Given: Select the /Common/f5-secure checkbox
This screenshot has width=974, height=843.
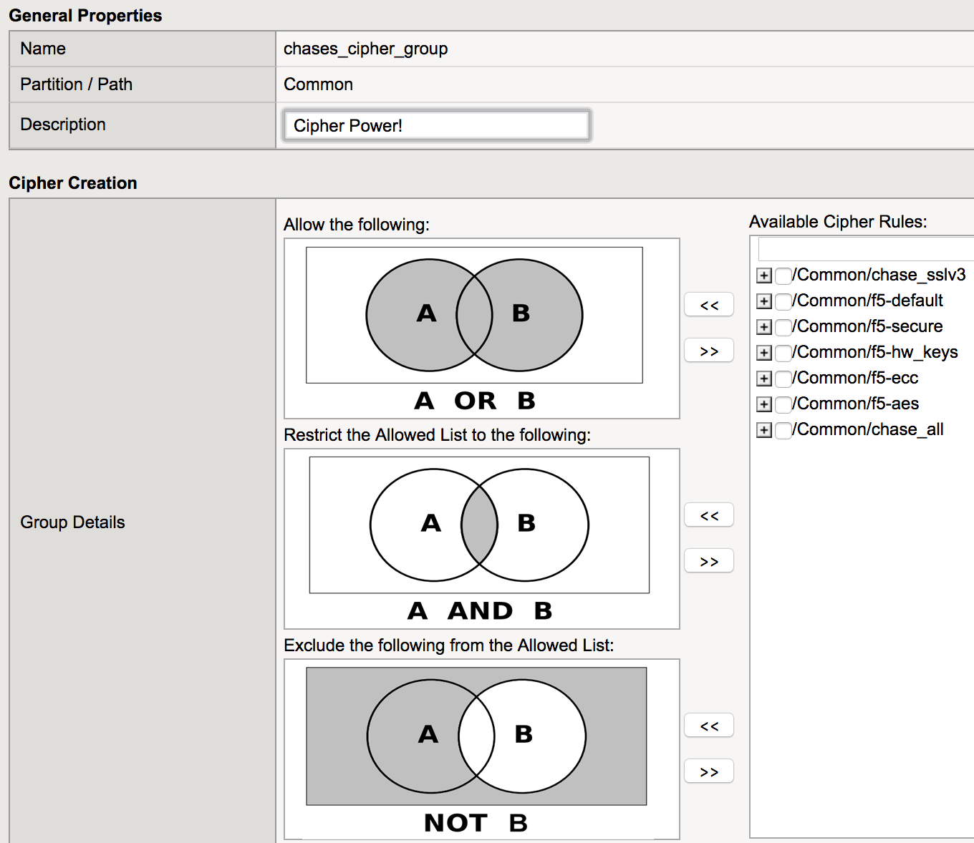Looking at the screenshot, I should point(783,327).
